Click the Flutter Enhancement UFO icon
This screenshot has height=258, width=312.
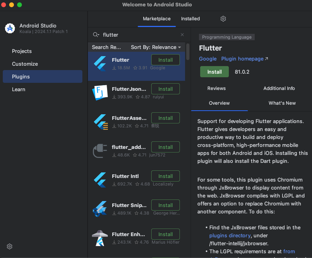(100, 238)
